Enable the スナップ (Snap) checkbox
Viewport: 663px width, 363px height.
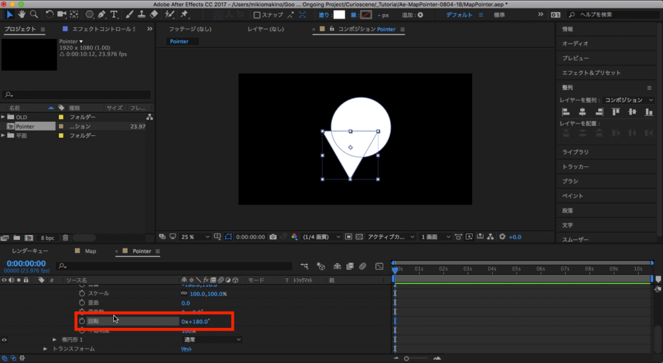point(257,15)
